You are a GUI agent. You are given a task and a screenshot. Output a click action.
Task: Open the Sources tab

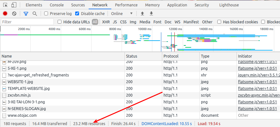click(78, 5)
